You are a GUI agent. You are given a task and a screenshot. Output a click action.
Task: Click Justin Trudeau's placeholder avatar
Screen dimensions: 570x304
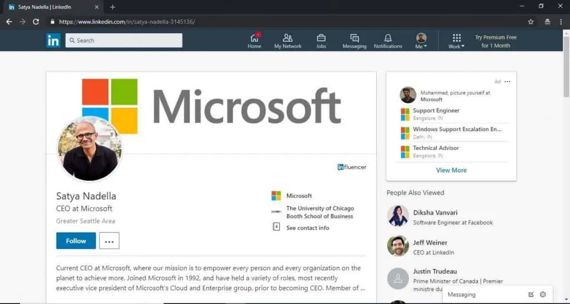coord(397,278)
